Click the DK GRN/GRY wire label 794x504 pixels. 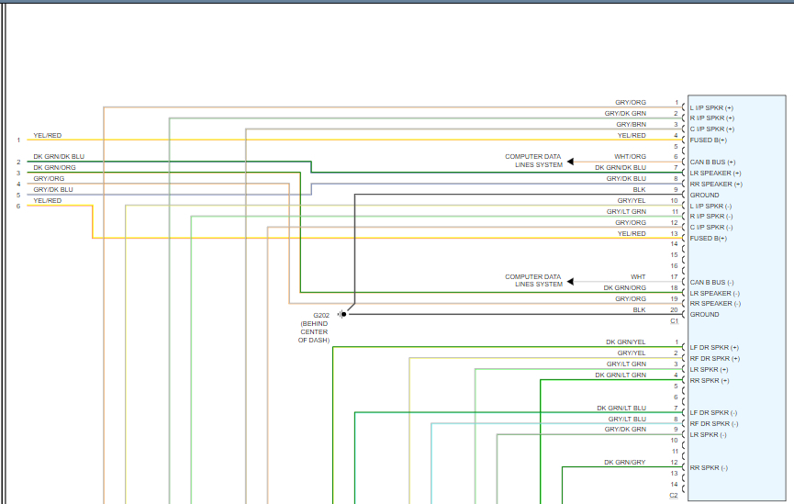tap(624, 462)
